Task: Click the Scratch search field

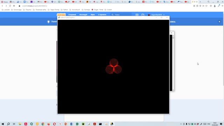Action: [121, 15]
